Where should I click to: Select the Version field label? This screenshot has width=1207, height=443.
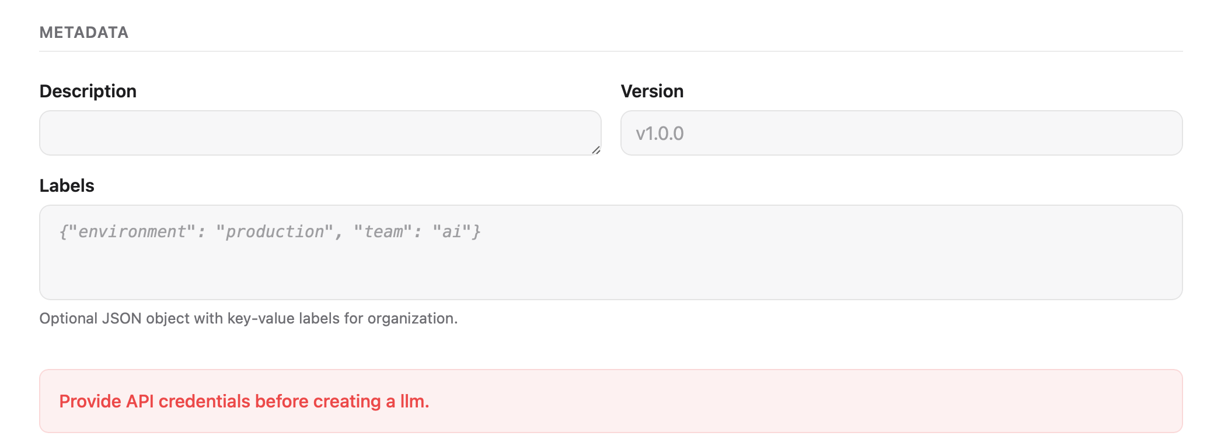pyautogui.click(x=652, y=91)
